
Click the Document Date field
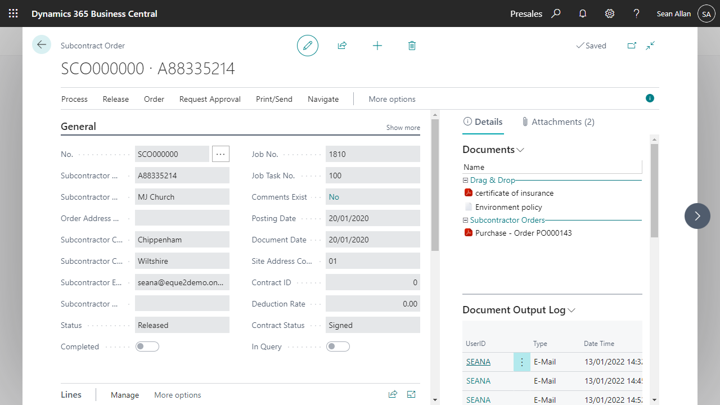[x=373, y=240]
